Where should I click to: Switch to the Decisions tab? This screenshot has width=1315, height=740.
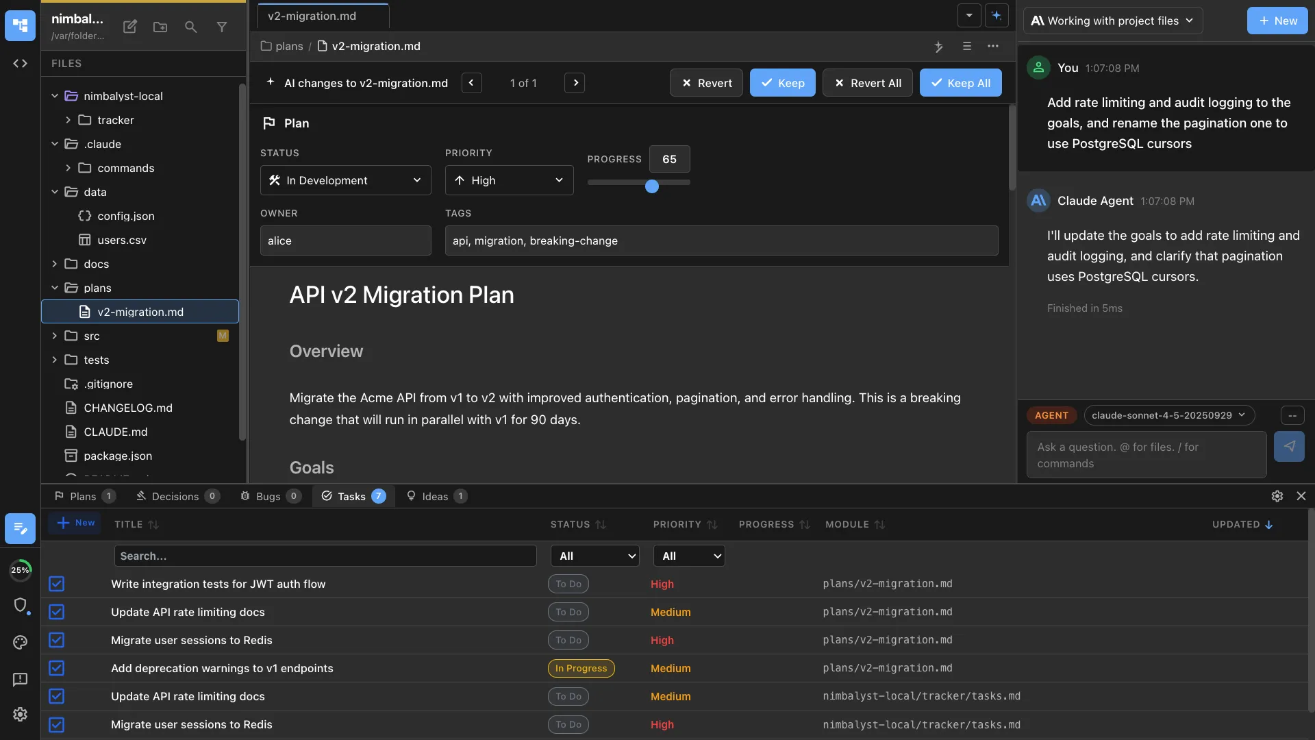(x=177, y=496)
